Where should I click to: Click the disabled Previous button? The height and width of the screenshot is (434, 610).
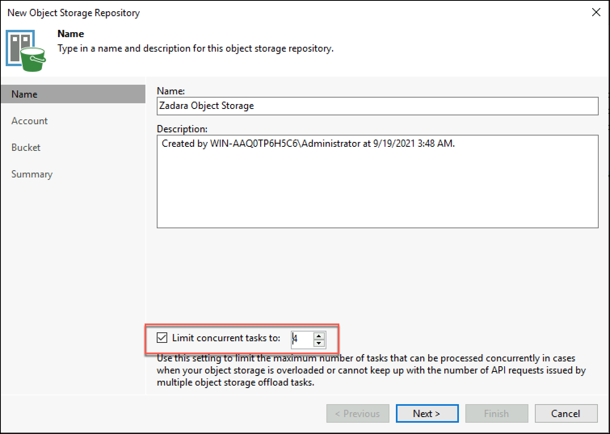(x=358, y=413)
